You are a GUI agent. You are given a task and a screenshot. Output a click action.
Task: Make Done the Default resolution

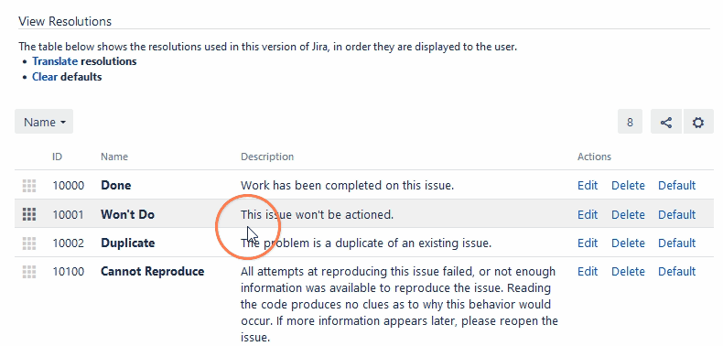(x=677, y=186)
